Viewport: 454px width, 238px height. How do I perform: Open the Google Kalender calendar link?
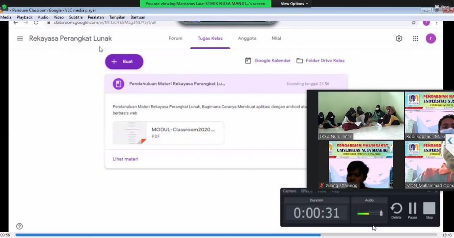(268, 61)
